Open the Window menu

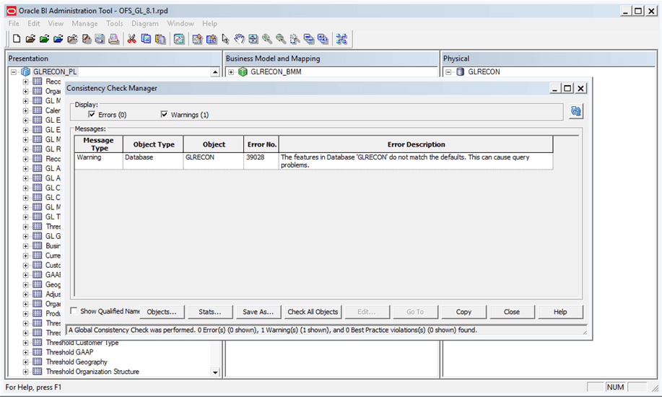(180, 24)
